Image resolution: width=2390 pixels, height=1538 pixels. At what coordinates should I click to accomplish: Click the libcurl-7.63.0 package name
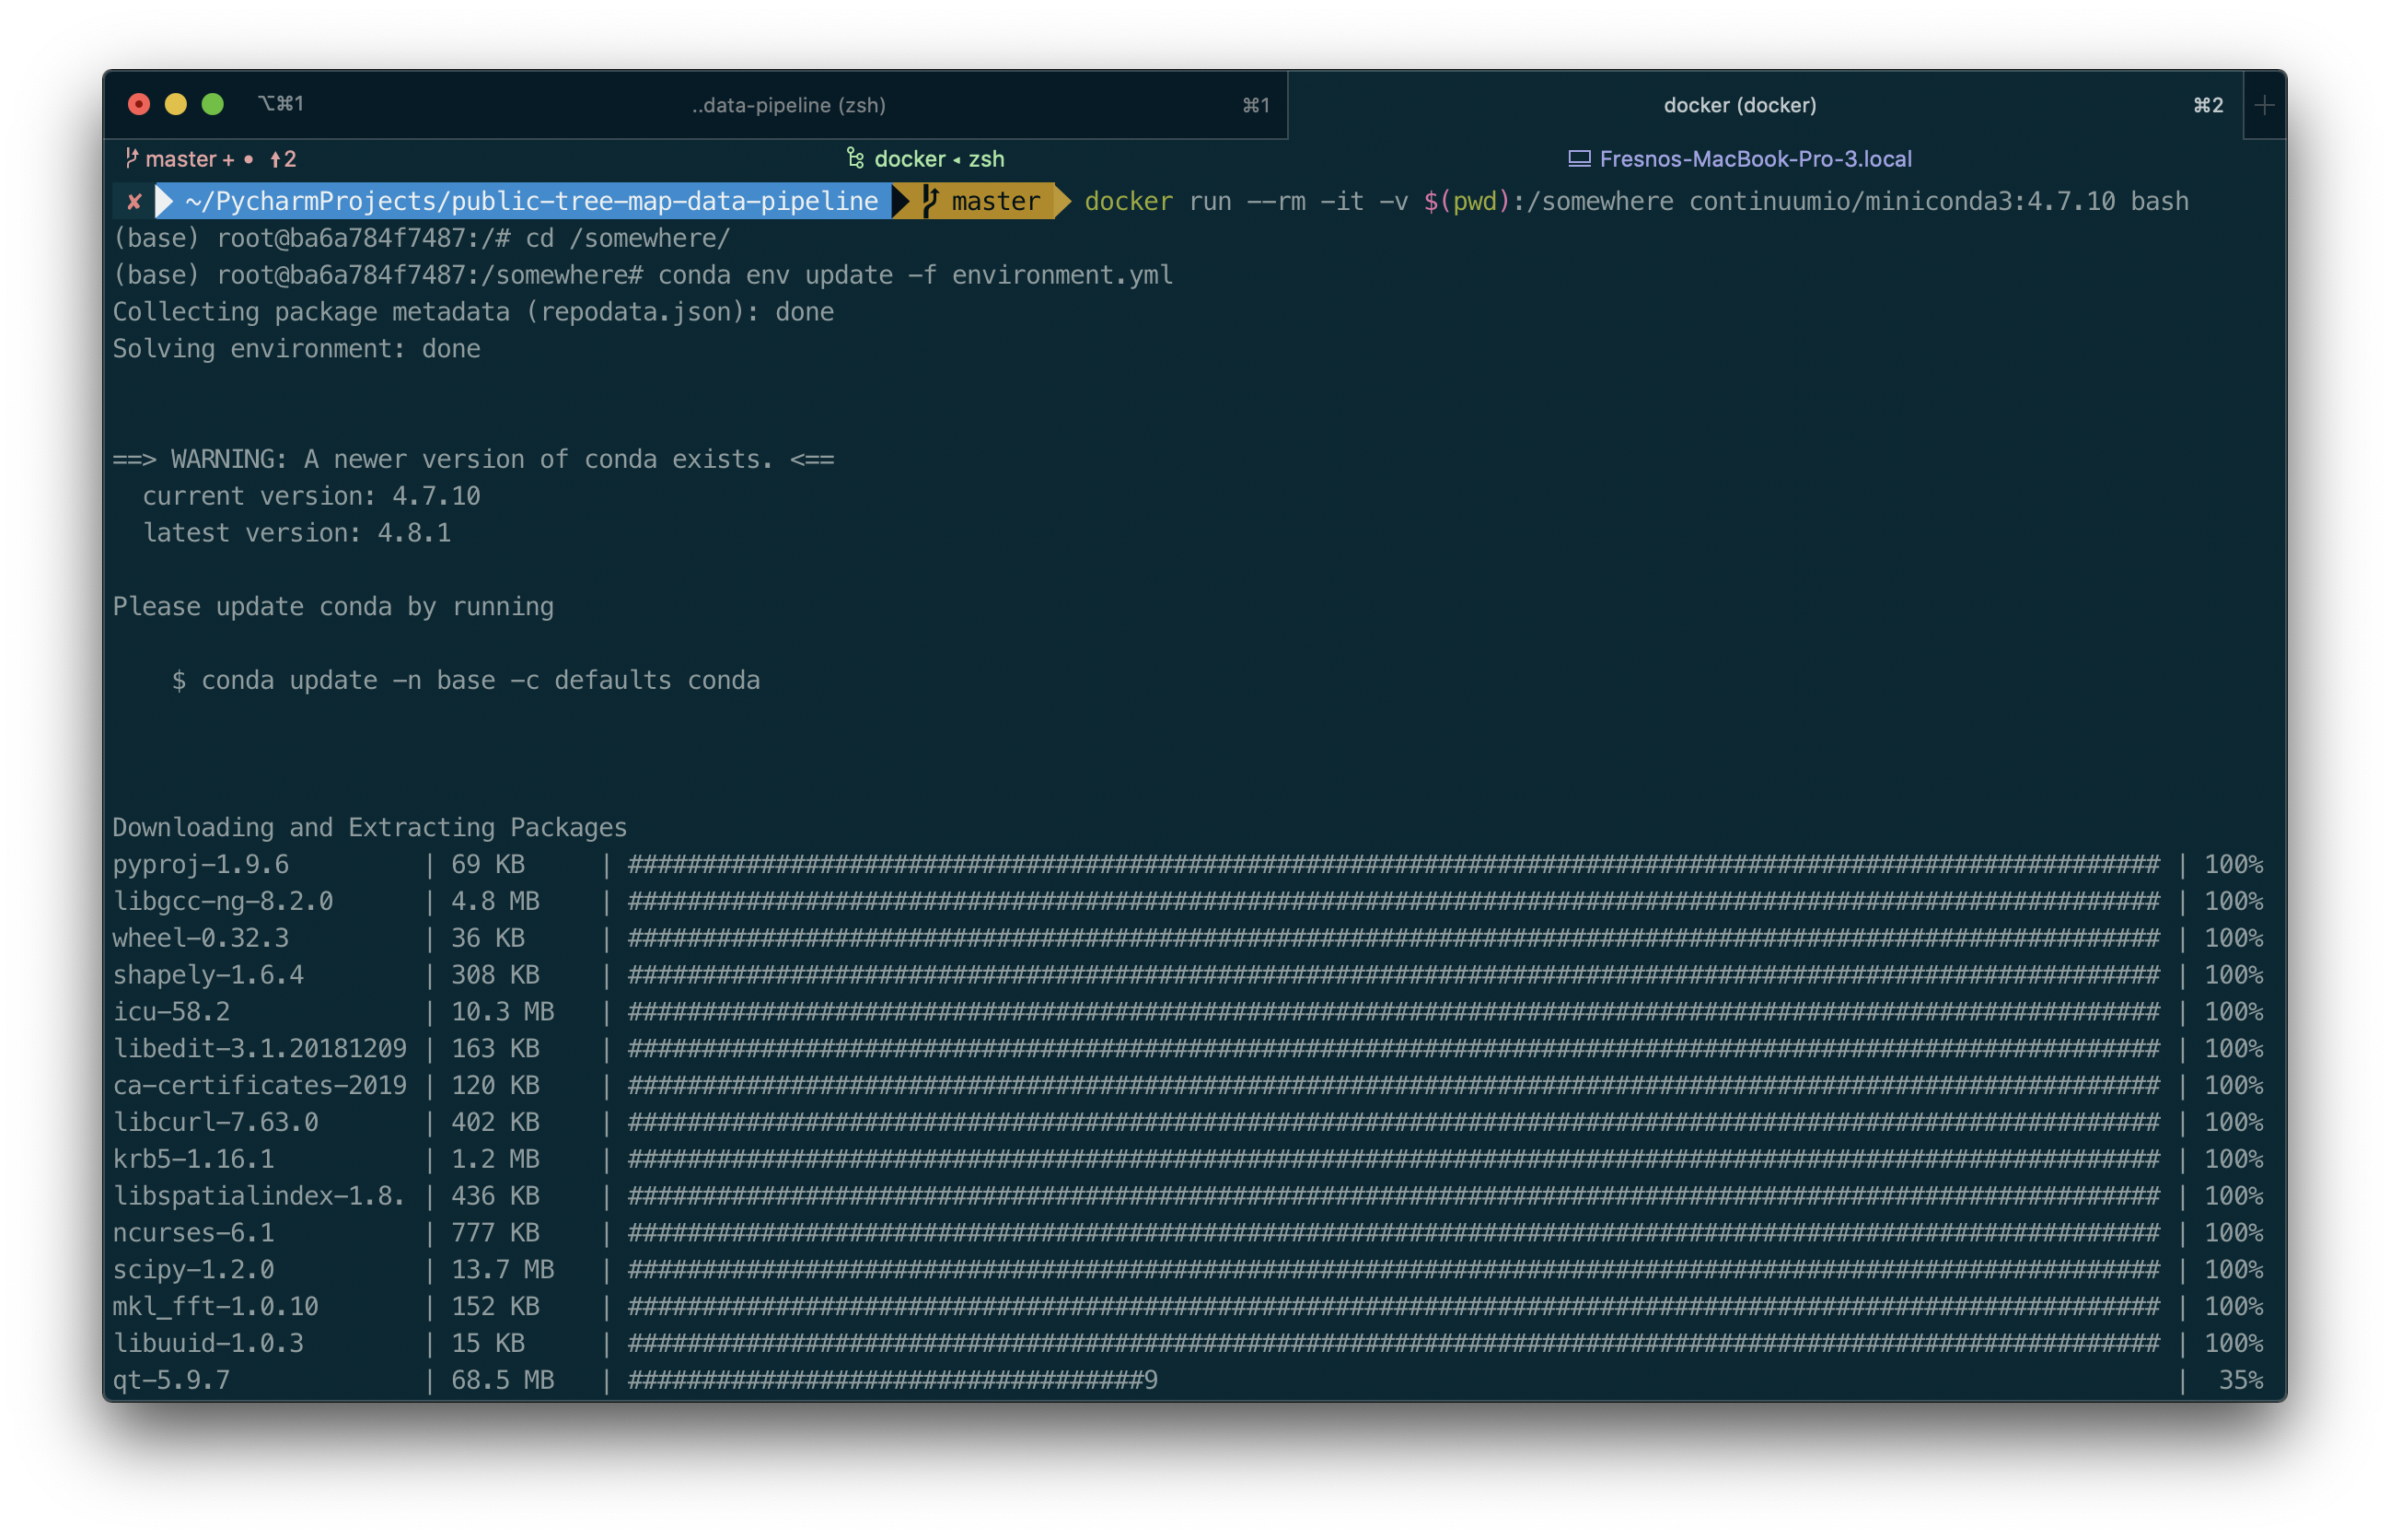215,1123
